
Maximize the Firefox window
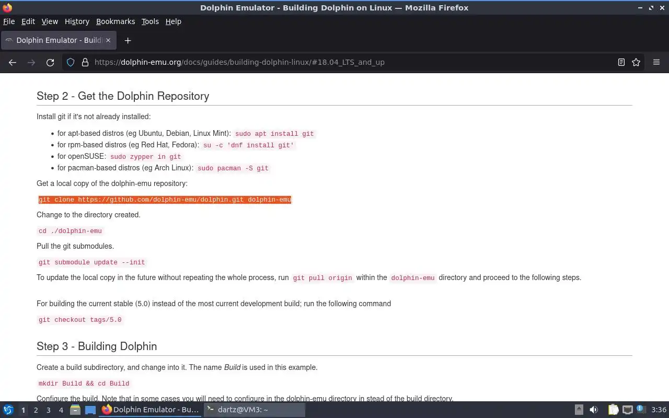[651, 7]
